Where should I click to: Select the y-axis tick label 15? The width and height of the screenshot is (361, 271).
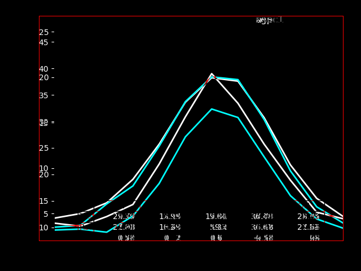[x=44, y=202]
